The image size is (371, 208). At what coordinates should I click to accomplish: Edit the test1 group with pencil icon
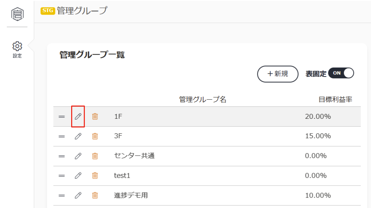[x=78, y=176]
